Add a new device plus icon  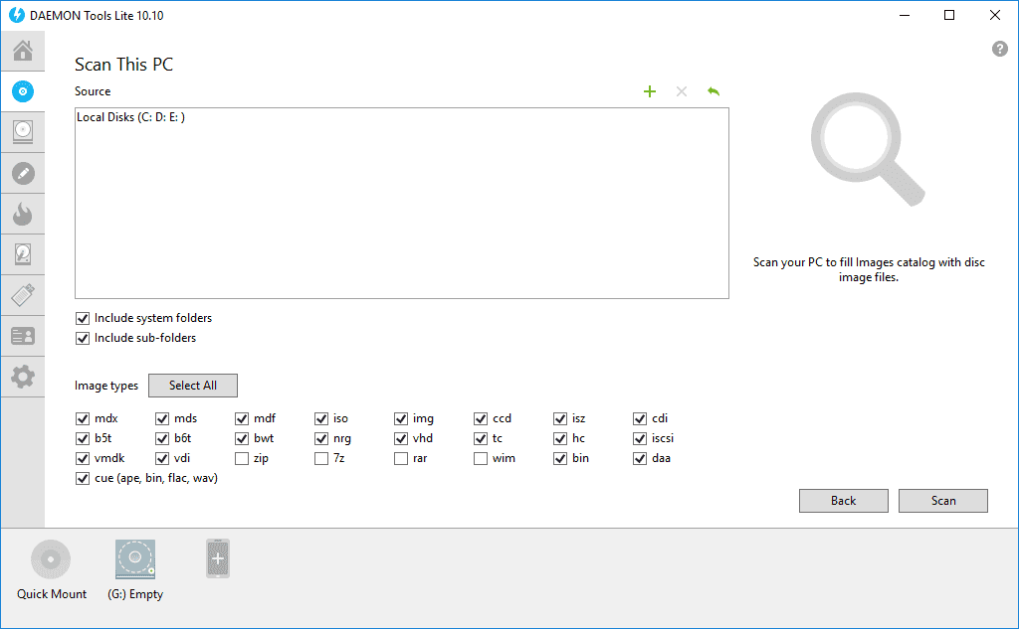[x=218, y=558]
